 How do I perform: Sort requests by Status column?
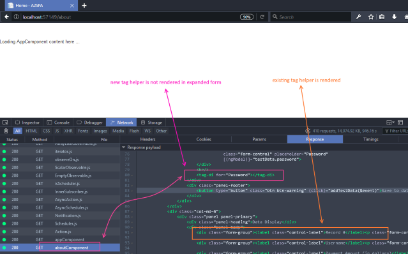click(x=12, y=139)
